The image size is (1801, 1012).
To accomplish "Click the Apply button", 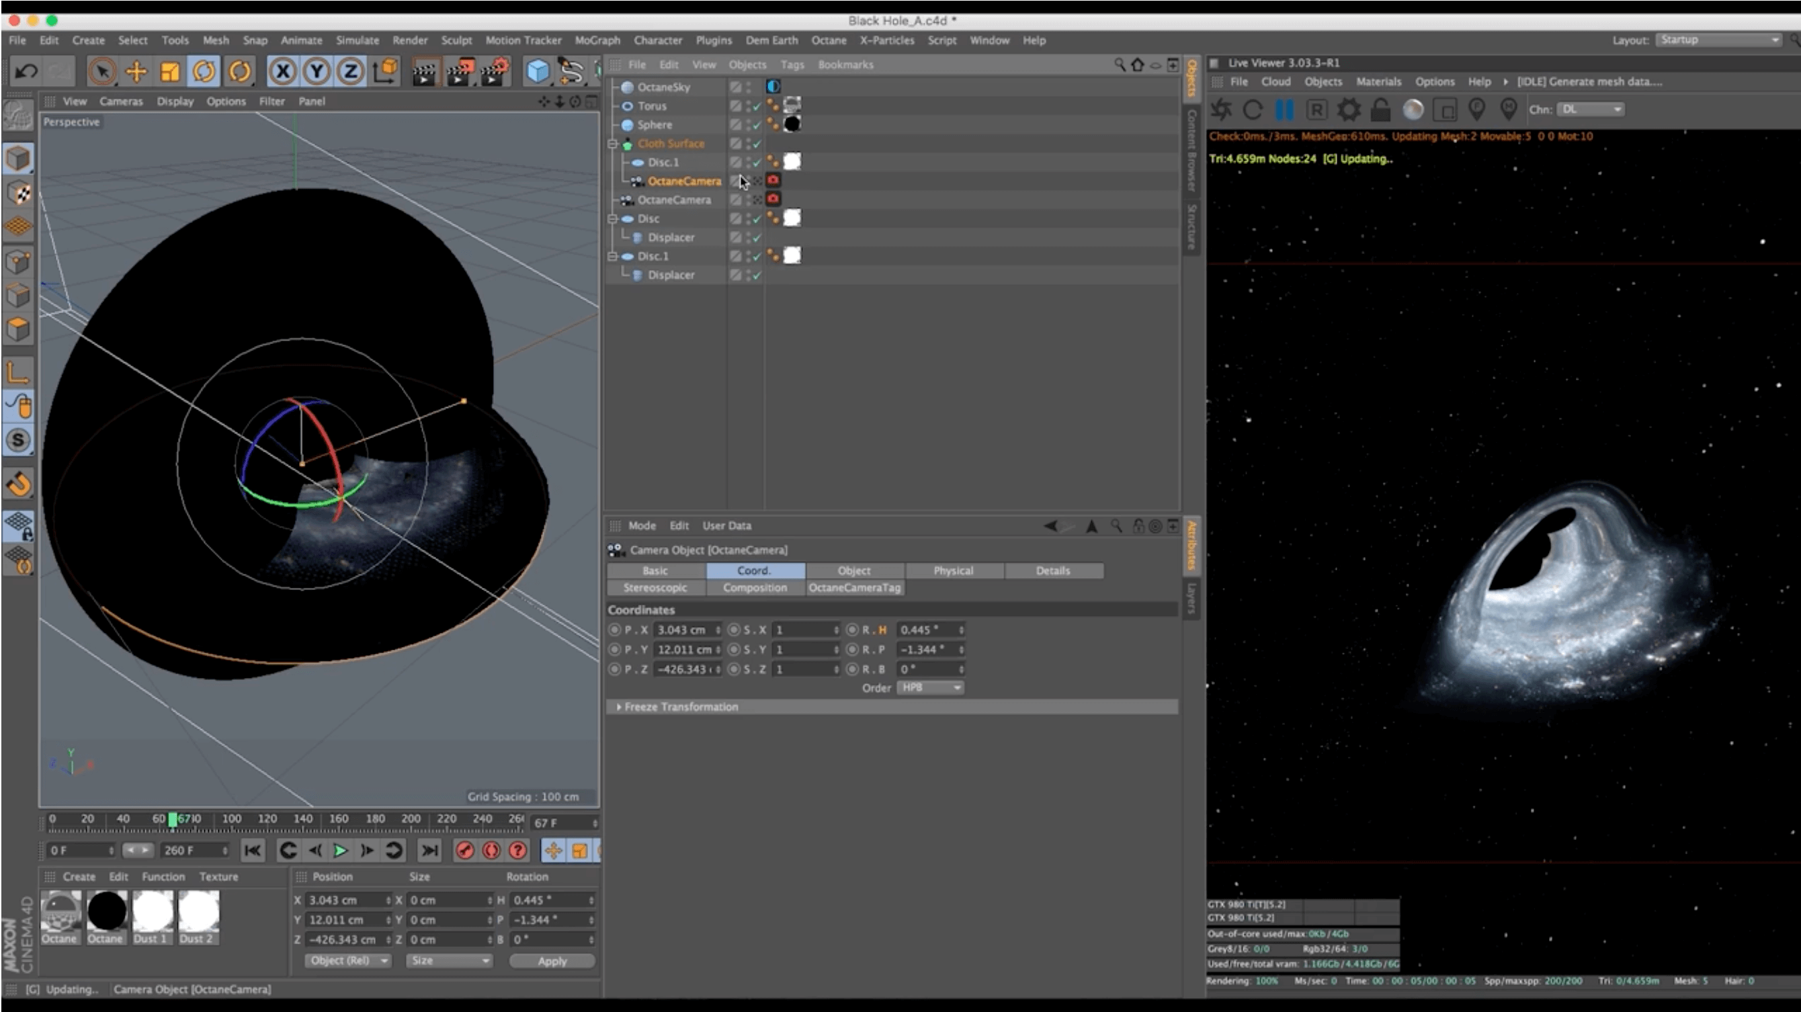I will coord(552,961).
